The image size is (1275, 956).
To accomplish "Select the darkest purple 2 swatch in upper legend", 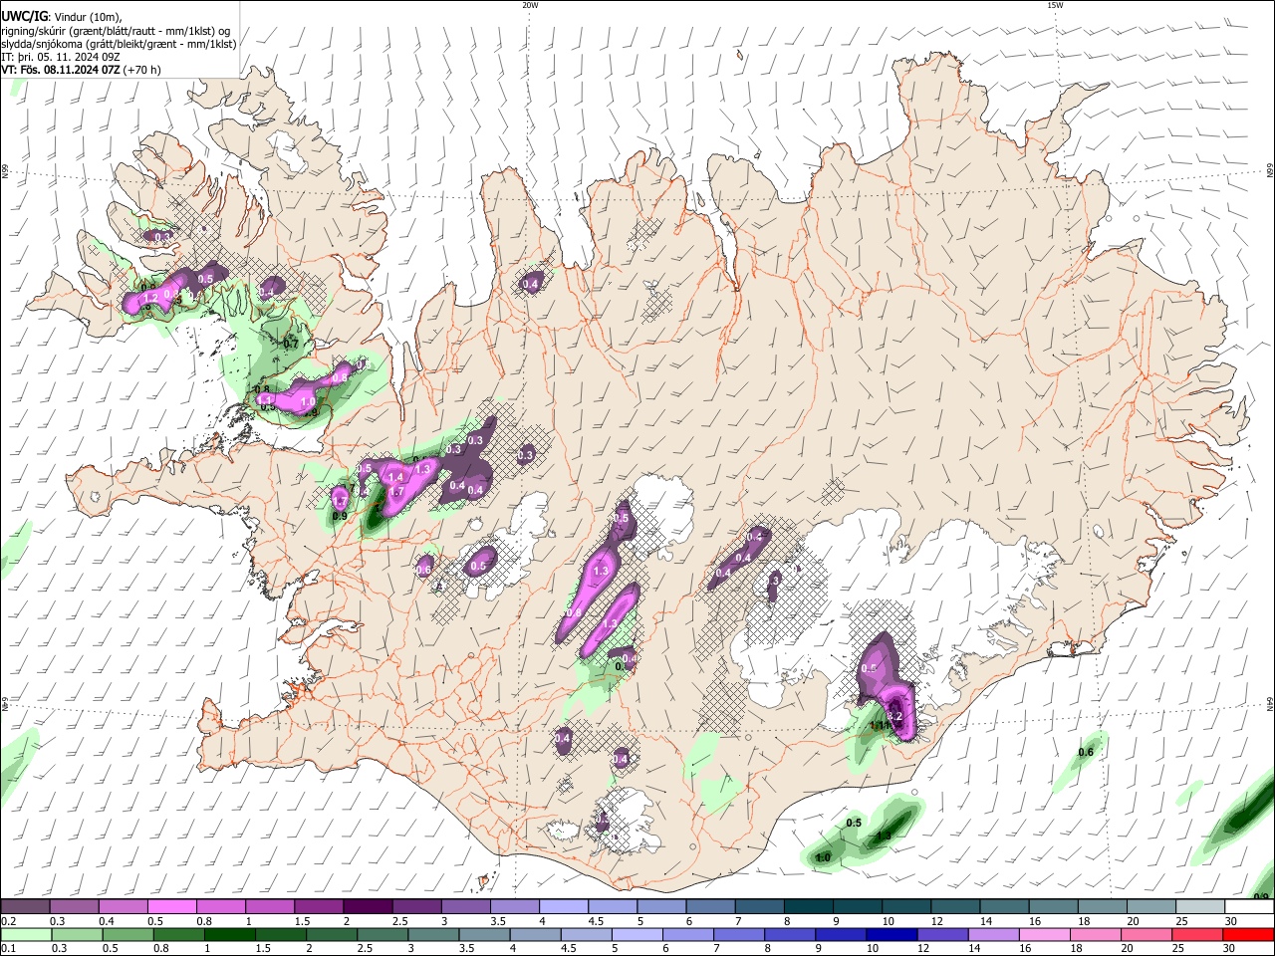I will 368,907.
